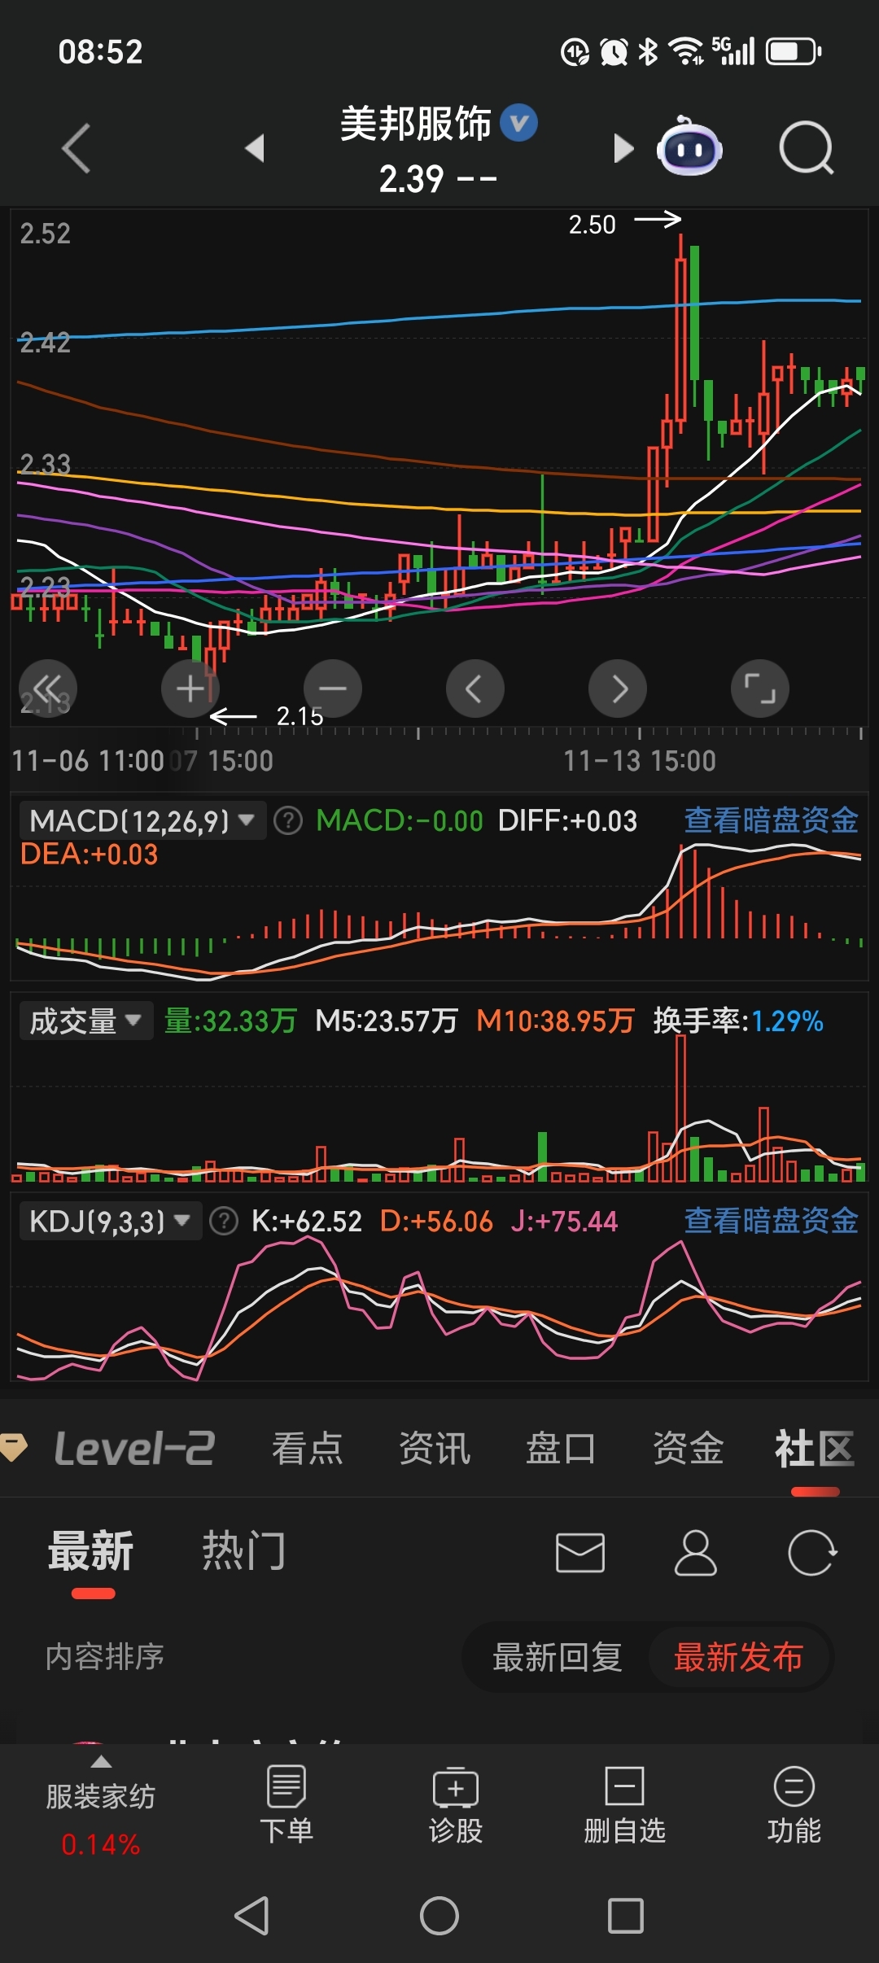The image size is (879, 1963).
Task: Switch to 盘口 tab
Action: pyautogui.click(x=562, y=1449)
